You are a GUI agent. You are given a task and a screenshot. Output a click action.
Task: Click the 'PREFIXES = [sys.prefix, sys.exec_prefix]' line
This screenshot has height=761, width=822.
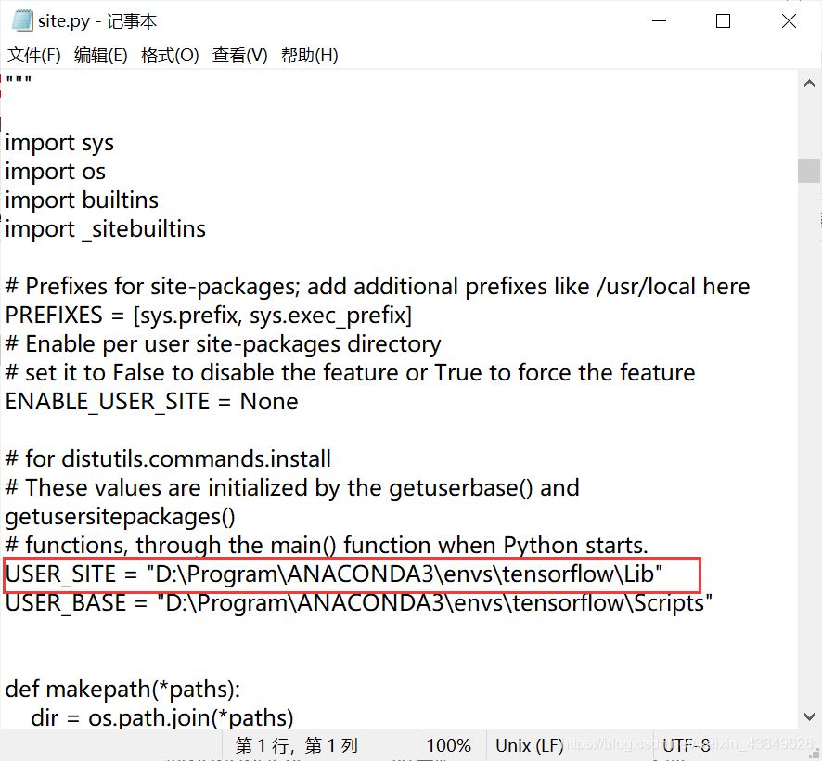(209, 316)
